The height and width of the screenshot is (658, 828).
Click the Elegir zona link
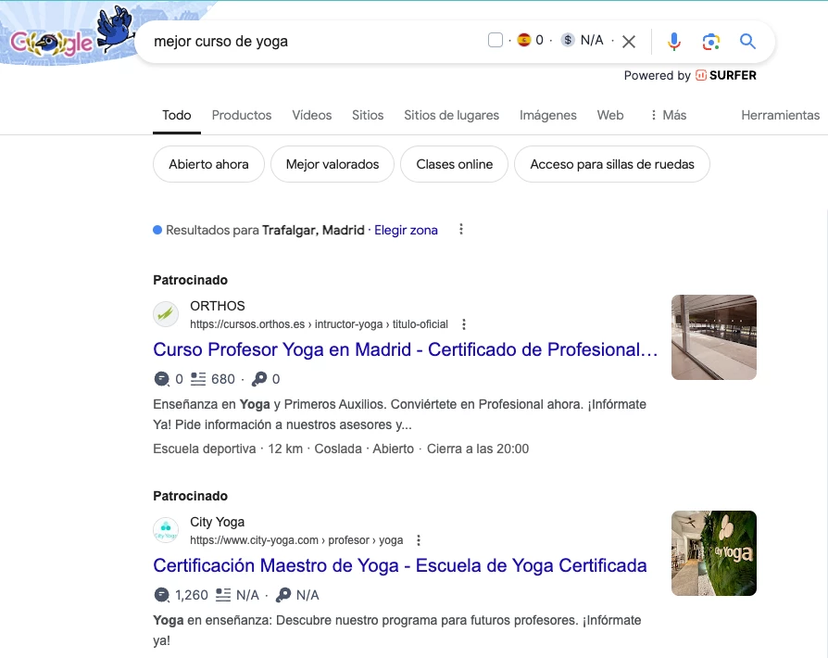point(406,230)
